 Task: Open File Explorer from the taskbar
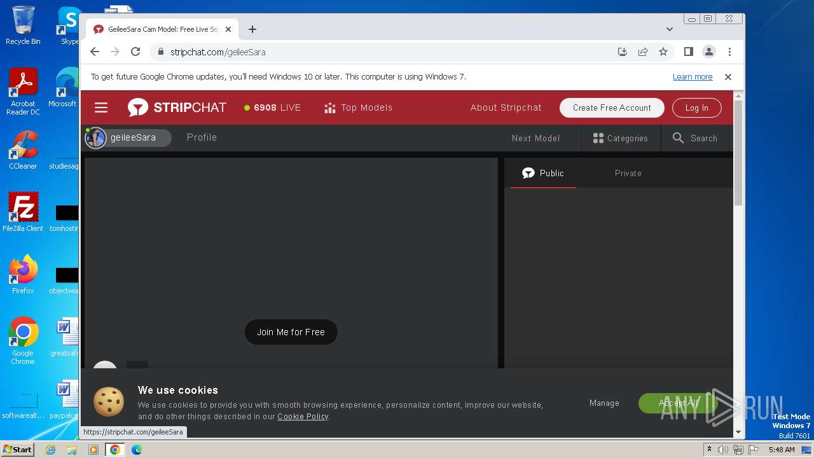coord(72,450)
